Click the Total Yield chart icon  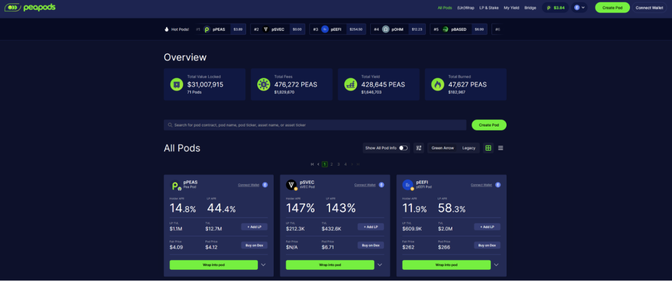pyautogui.click(x=350, y=84)
